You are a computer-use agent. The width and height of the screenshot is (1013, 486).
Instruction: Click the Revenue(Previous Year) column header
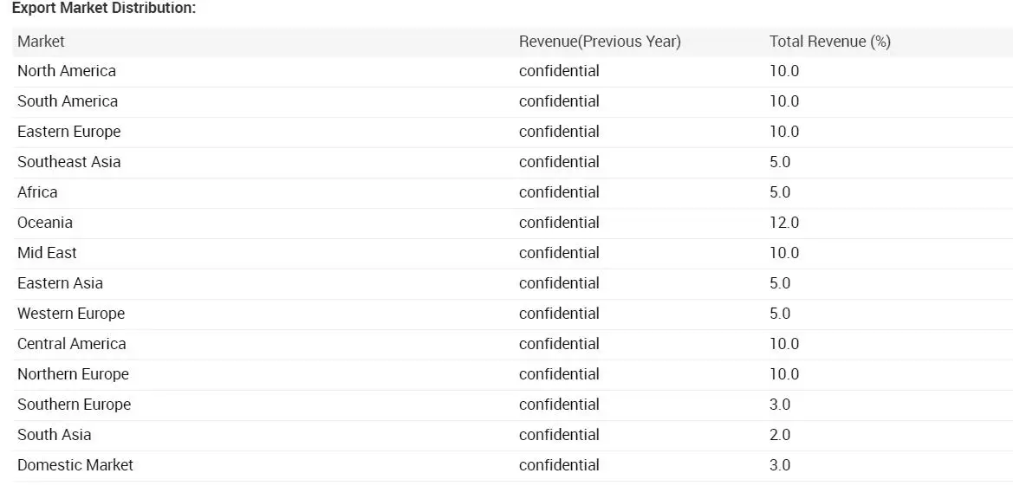point(600,42)
